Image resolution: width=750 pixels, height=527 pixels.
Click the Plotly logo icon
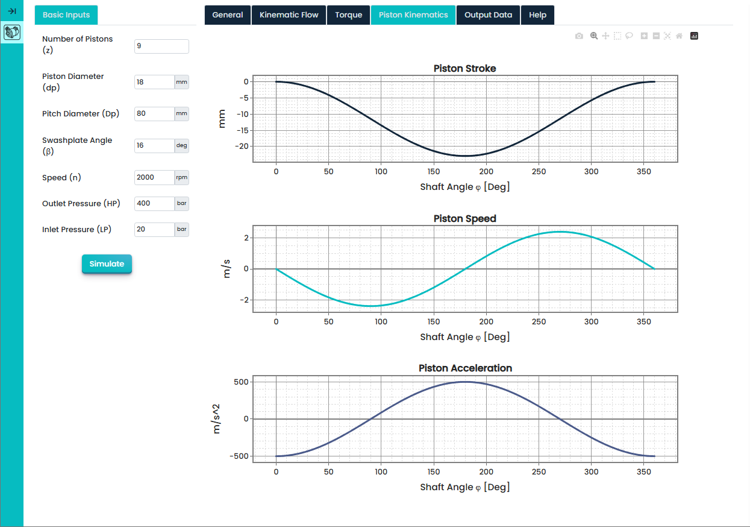coord(694,36)
